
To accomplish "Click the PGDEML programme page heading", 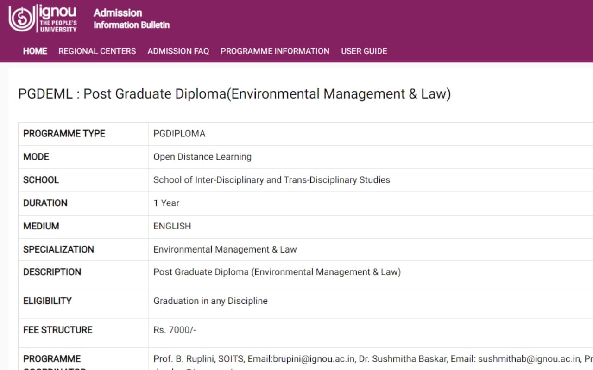I will point(234,94).
